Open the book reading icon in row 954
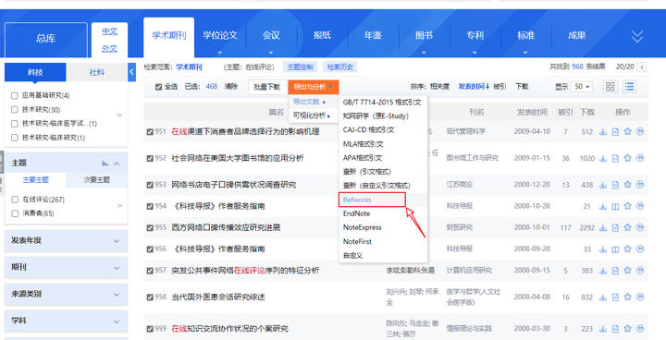The height and width of the screenshot is (340, 666). pyautogui.click(x=615, y=206)
